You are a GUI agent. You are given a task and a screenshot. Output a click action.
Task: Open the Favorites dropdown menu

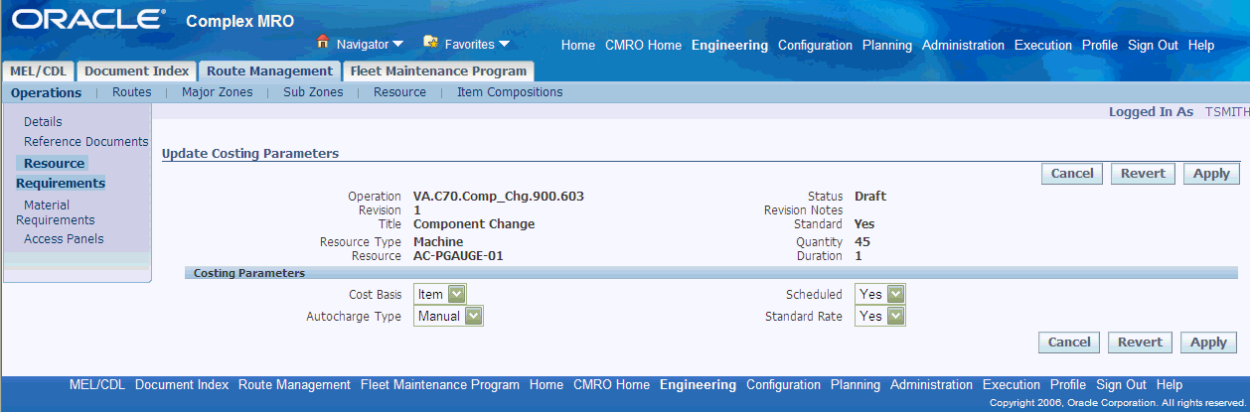click(477, 44)
